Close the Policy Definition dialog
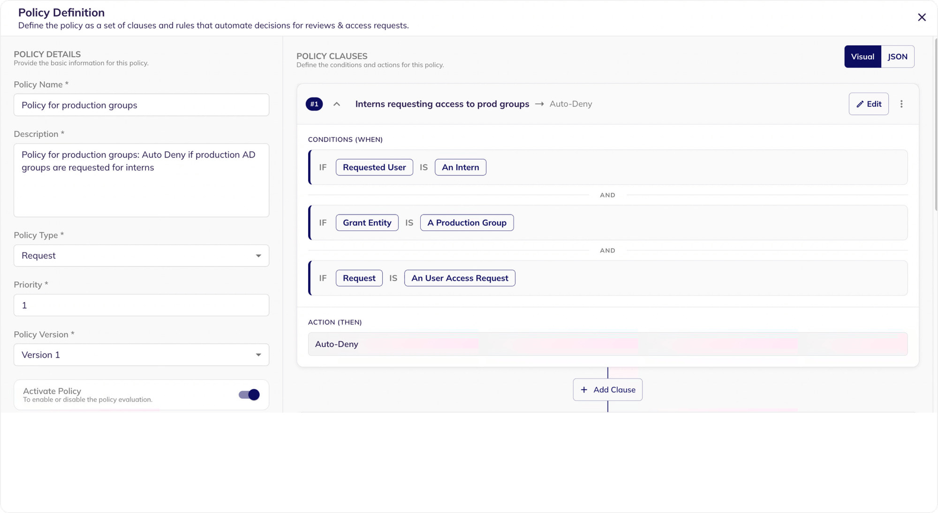 922,17
